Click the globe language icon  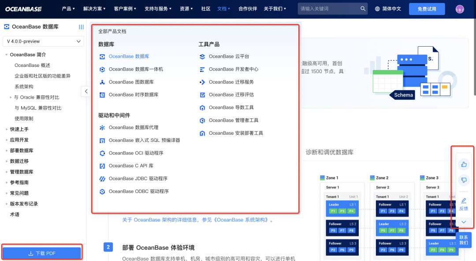tap(377, 9)
